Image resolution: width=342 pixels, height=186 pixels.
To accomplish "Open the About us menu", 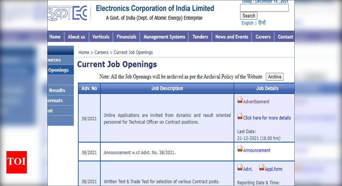I will tap(76, 37).
